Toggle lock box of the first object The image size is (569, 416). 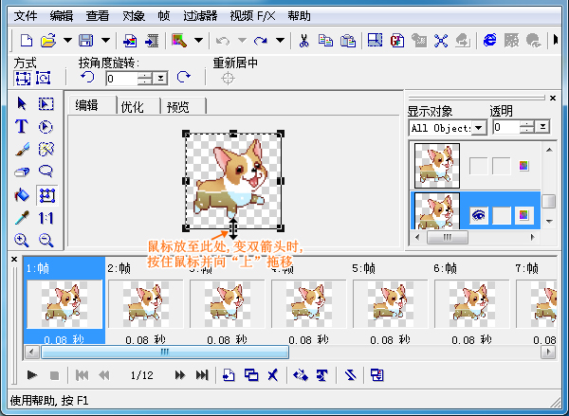click(501, 166)
